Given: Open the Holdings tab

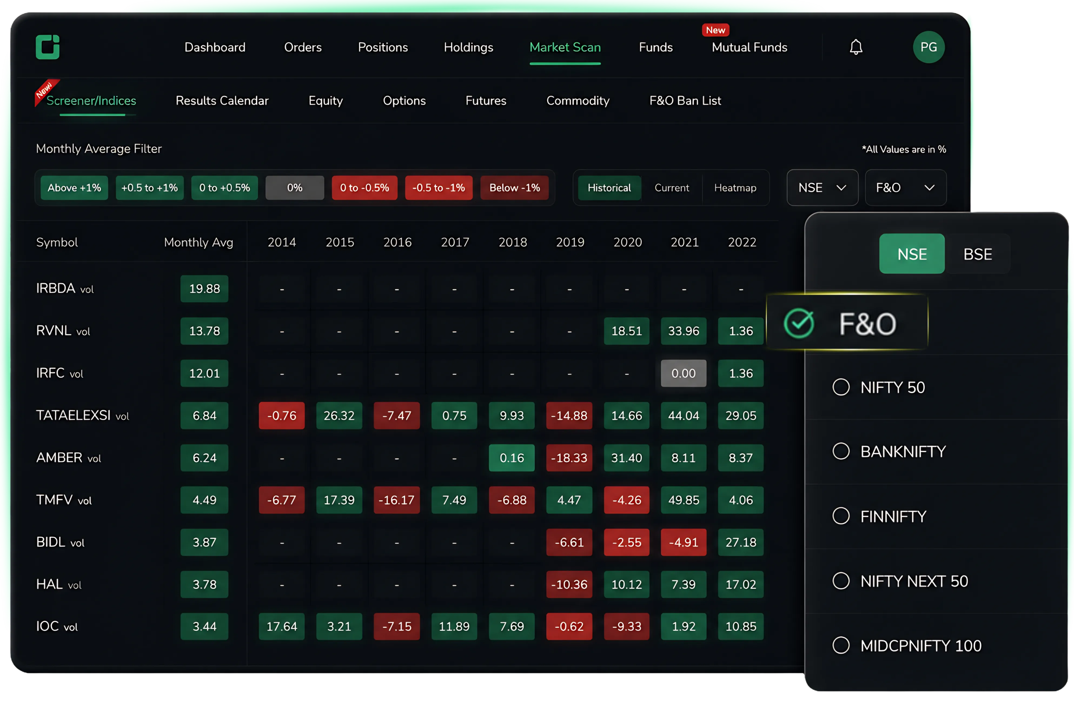Looking at the screenshot, I should click(468, 47).
